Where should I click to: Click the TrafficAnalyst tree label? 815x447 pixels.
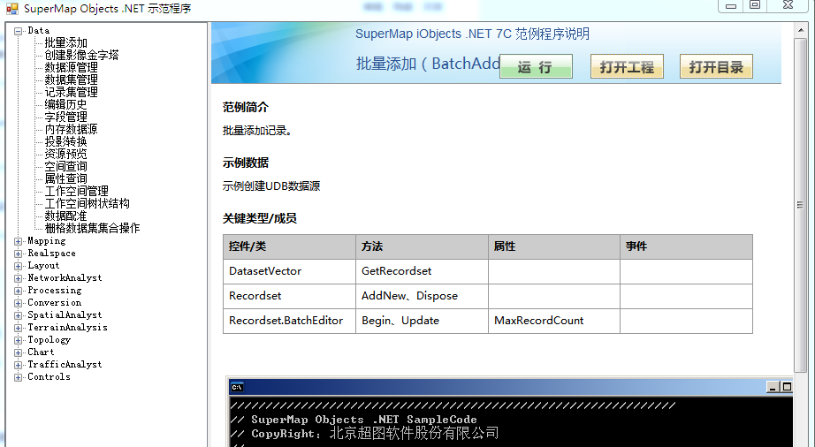pyautogui.click(x=65, y=365)
